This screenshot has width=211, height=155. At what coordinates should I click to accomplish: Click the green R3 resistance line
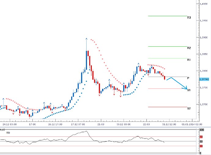click(x=168, y=16)
